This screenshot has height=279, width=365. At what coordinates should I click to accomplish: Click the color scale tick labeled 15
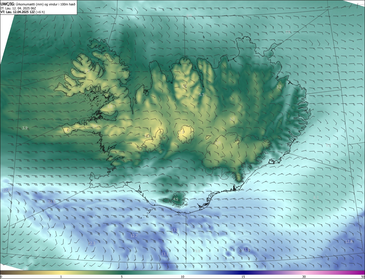click(243, 277)
